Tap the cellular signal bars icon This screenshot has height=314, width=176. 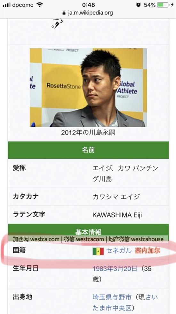pyautogui.click(x=6, y=5)
